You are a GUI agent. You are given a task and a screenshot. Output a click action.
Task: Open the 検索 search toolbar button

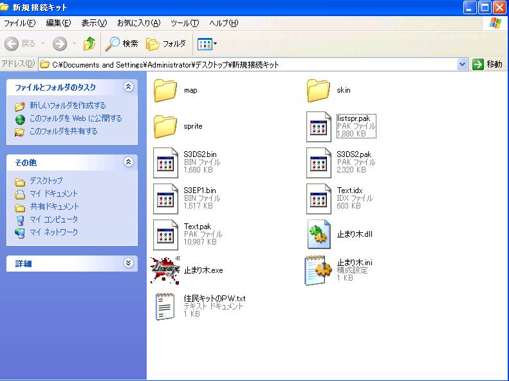point(122,44)
